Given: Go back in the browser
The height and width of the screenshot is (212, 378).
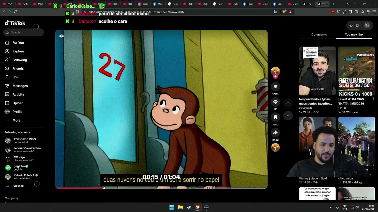Looking at the screenshot, I should point(4,12).
